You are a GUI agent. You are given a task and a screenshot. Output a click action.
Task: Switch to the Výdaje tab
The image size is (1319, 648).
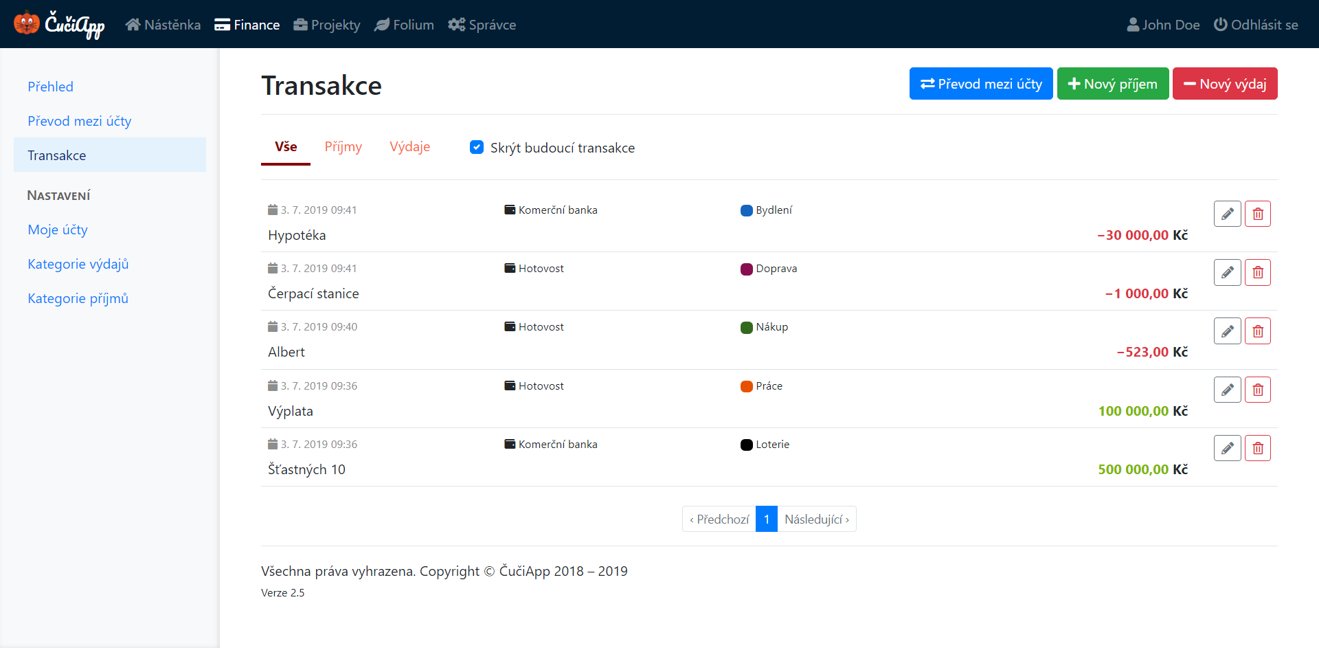click(410, 146)
